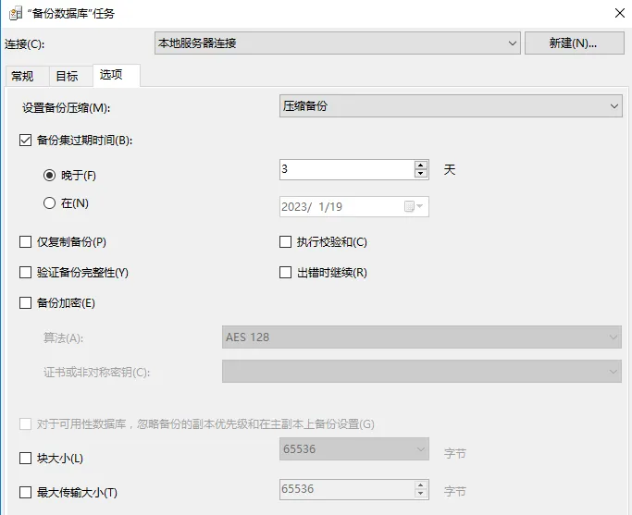Close the 备份数据库 task dialog
The height and width of the screenshot is (515, 632).
(619, 13)
